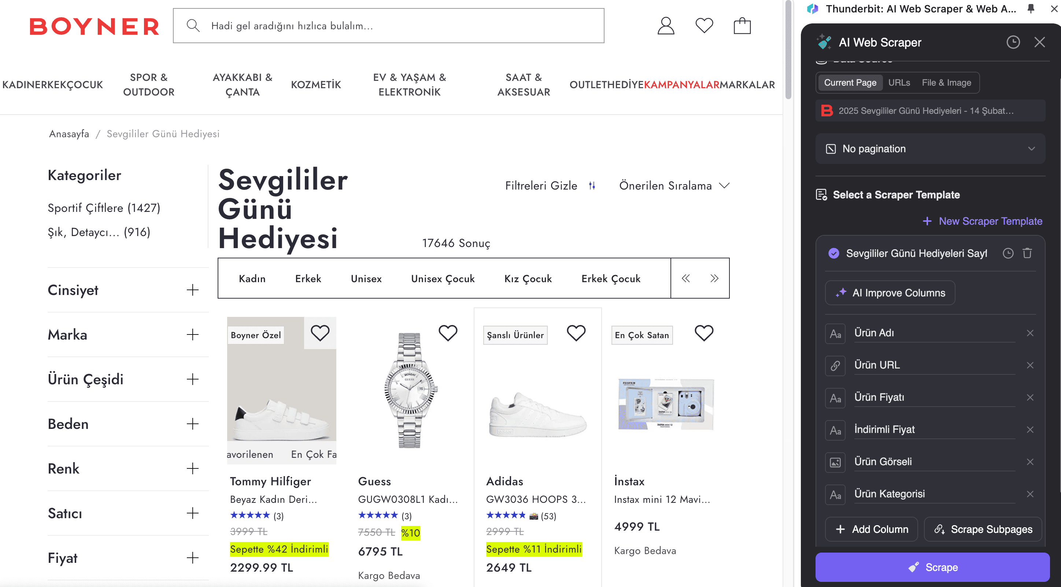Select the Current Page tab
Image resolution: width=1061 pixels, height=587 pixels.
tap(850, 83)
